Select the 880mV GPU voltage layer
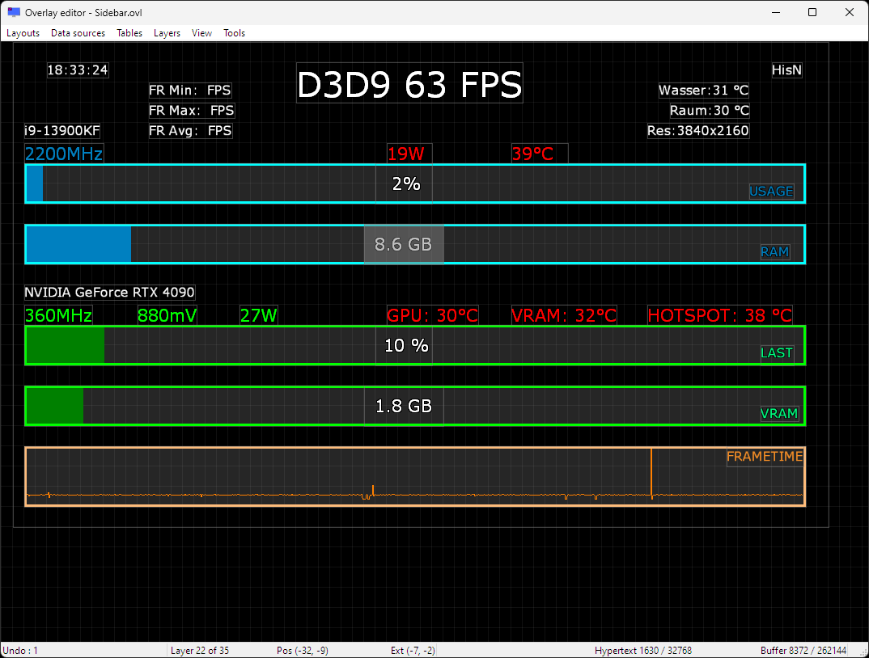This screenshot has width=869, height=658. (x=167, y=315)
